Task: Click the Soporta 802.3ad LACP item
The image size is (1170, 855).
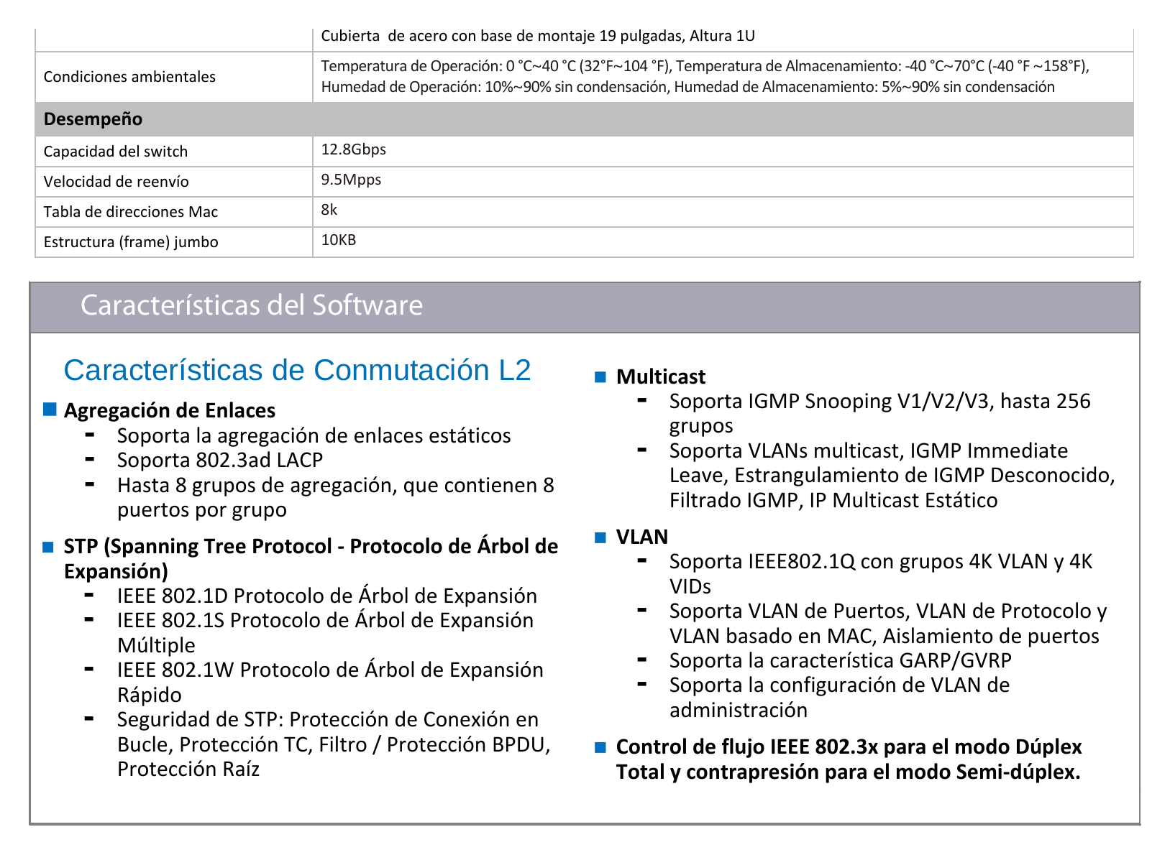Action: pyautogui.click(x=219, y=460)
